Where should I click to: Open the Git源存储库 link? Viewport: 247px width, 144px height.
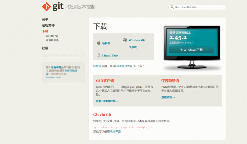point(122,66)
